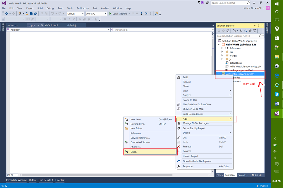Expand the css folder node

coord(222,52)
